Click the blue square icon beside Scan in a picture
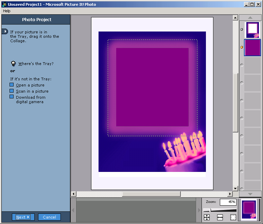The height and width of the screenshot is (224, 263). coord(12,91)
